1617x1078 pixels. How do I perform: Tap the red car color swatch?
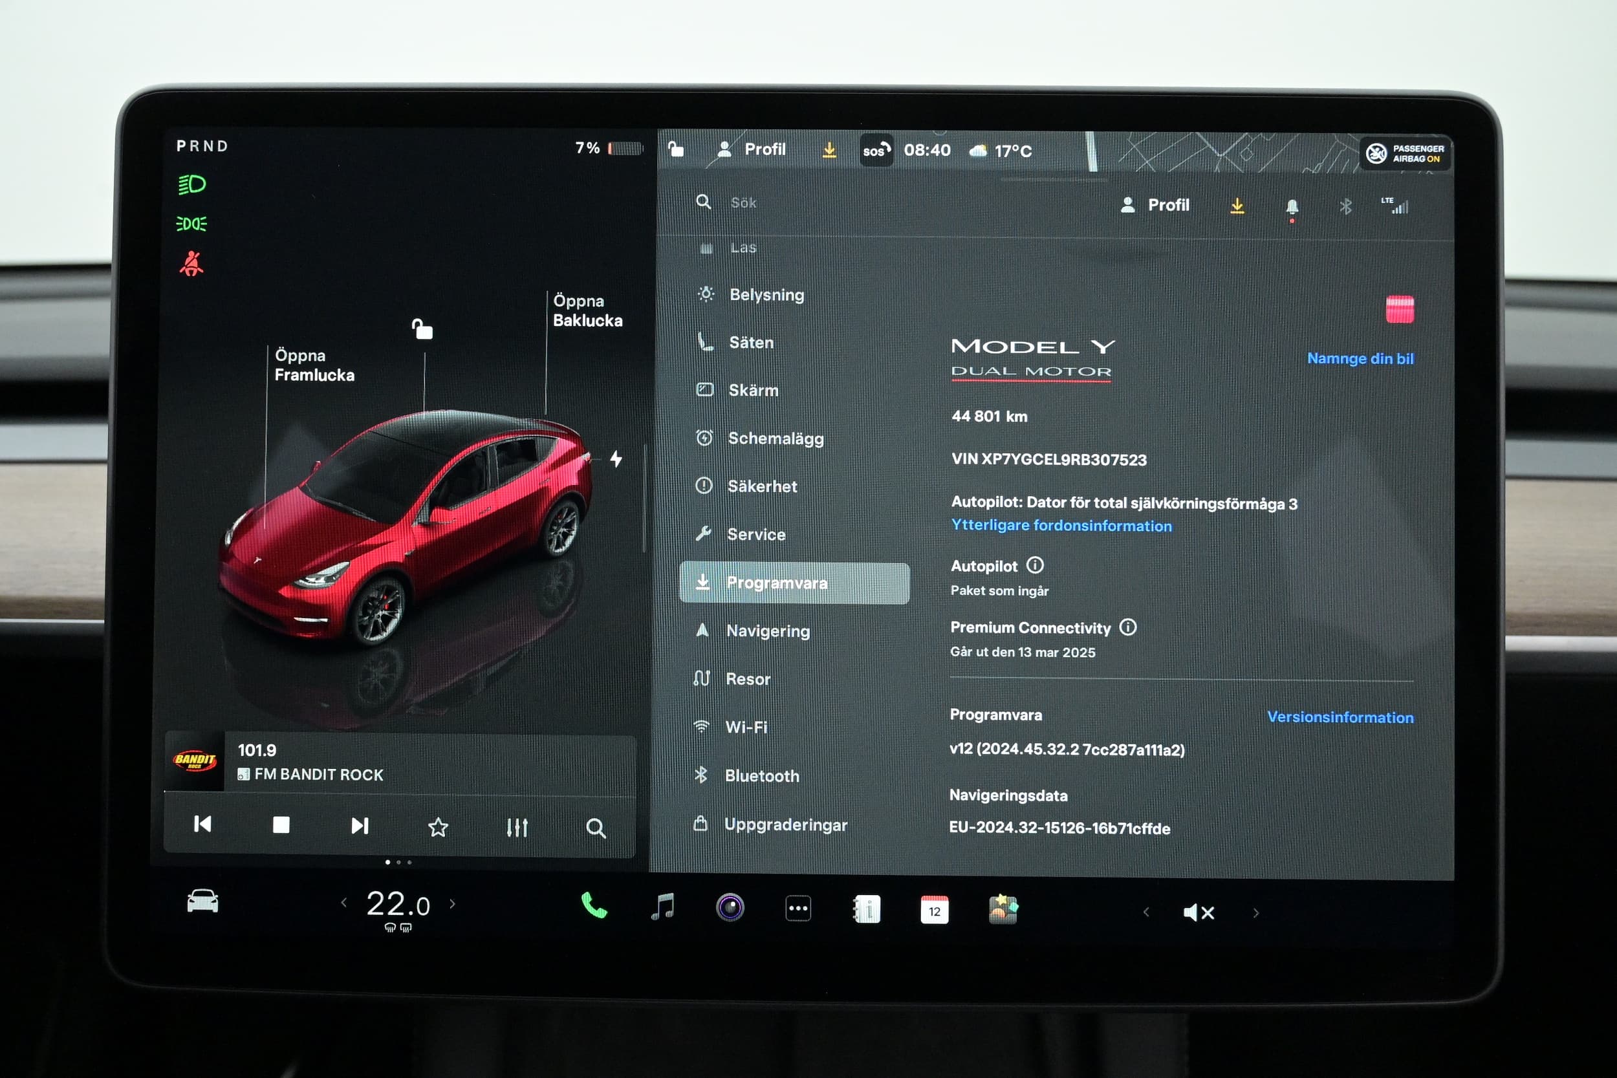coord(1399,309)
